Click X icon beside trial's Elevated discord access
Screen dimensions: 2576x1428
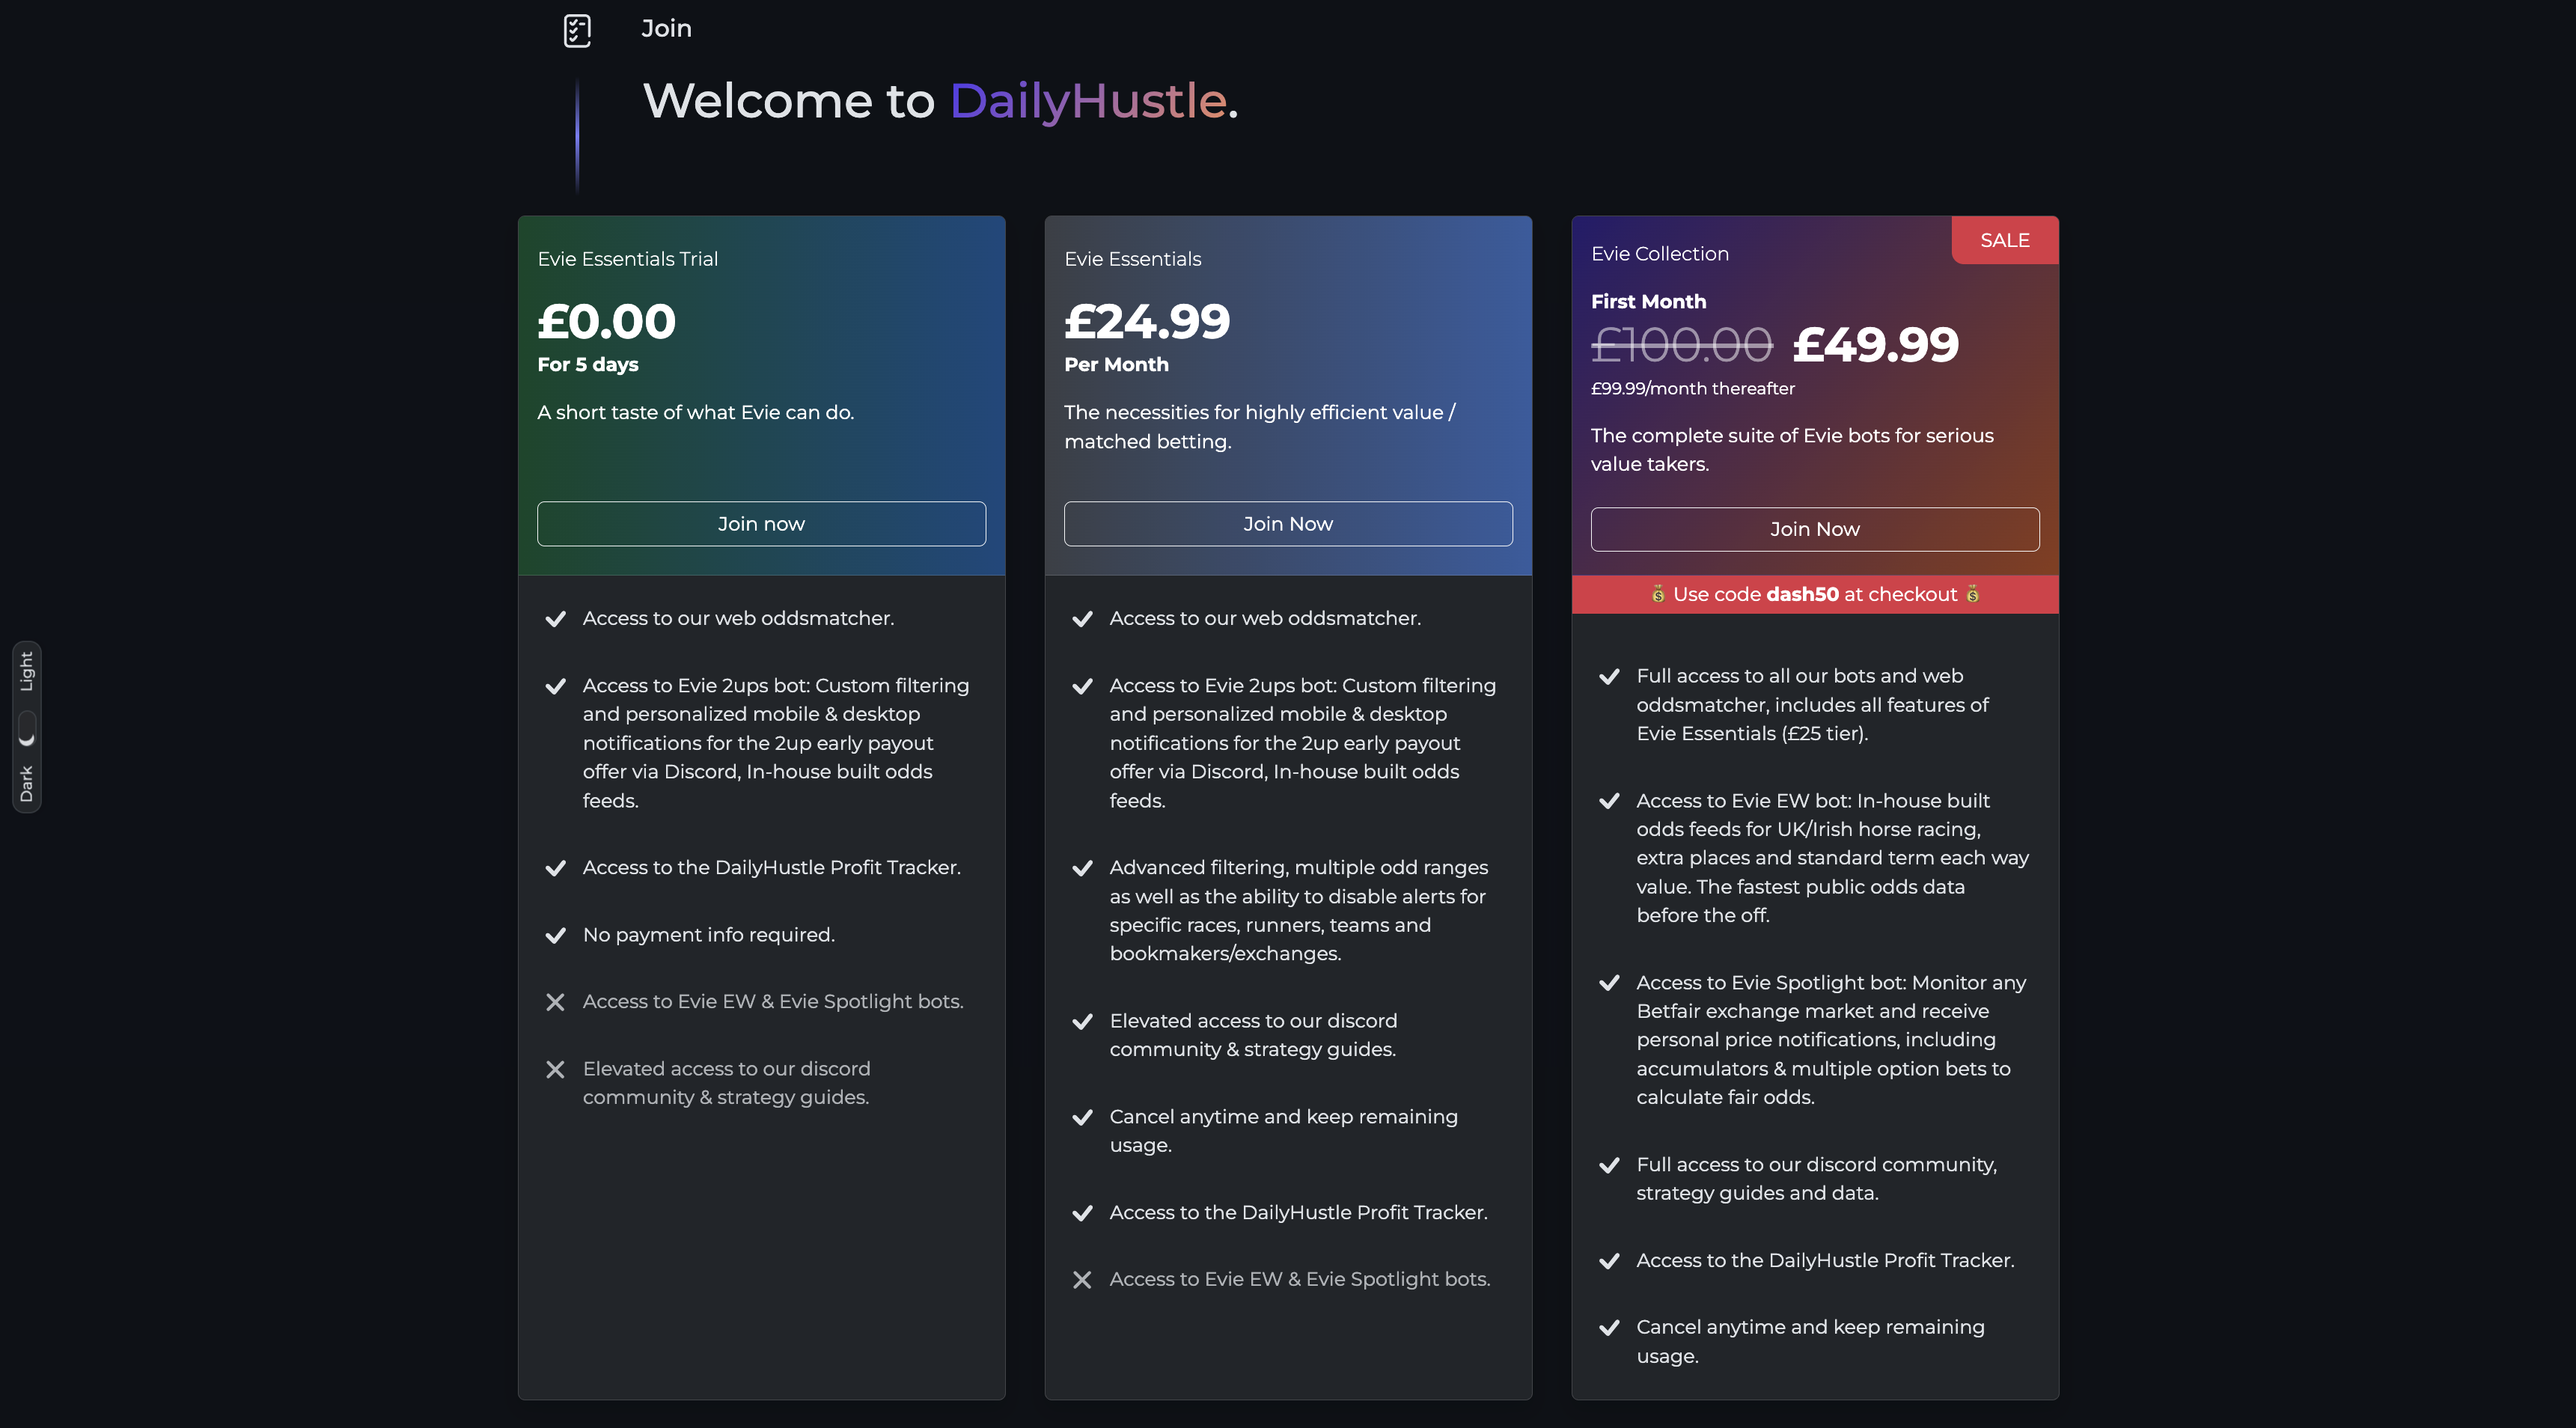pyautogui.click(x=556, y=1070)
